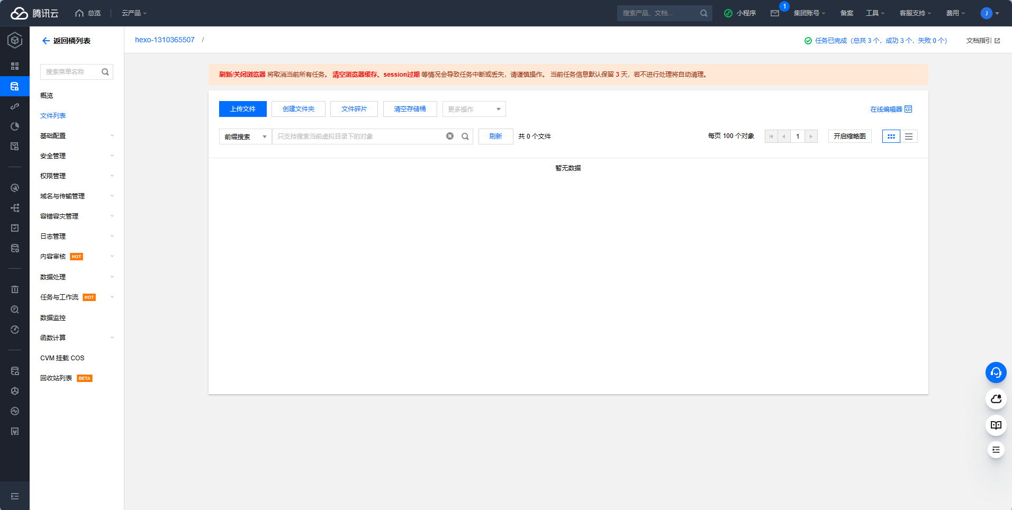Open the 客服支持 dropdown
Screen dimensions: 1012x510
pos(915,13)
